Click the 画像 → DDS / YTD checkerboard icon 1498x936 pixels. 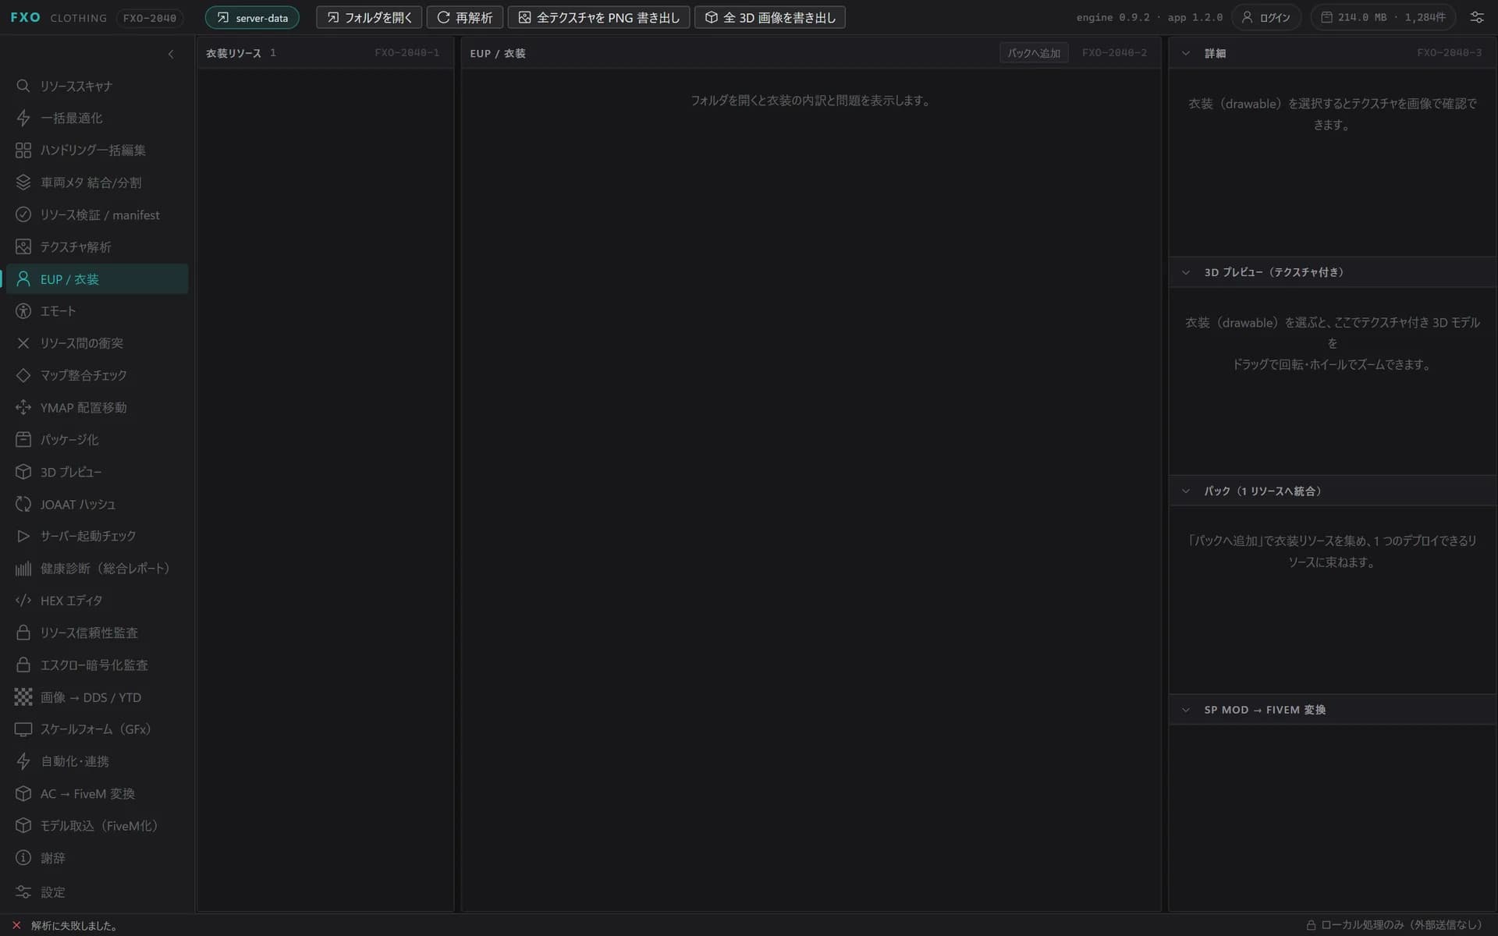coord(23,697)
